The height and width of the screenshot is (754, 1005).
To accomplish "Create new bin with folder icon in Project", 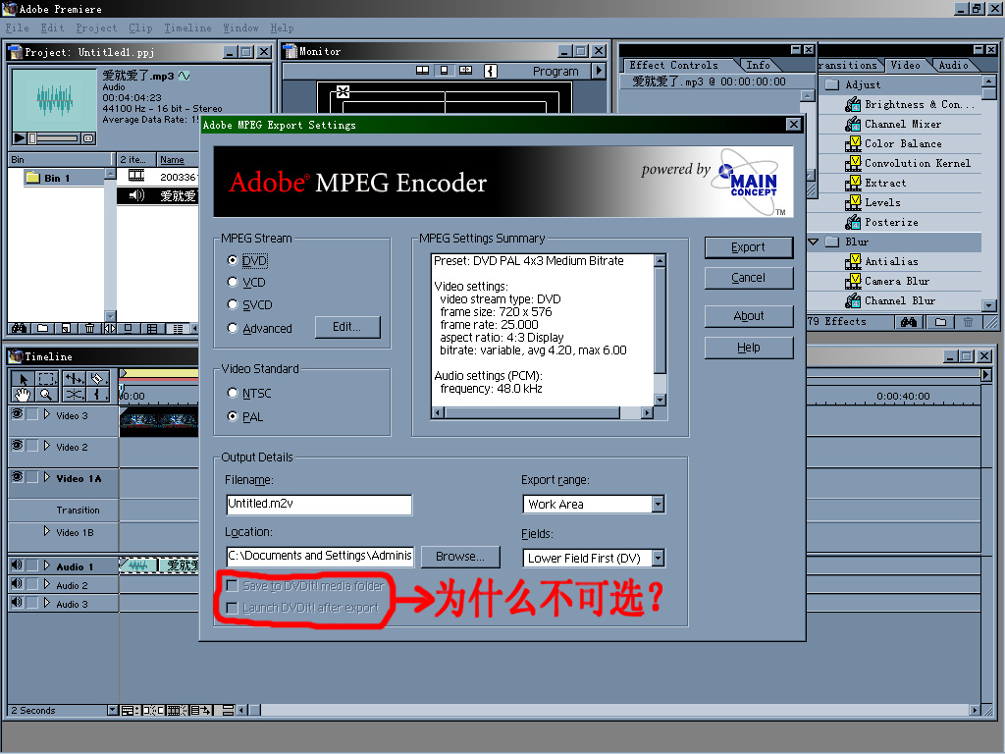I will coord(42,328).
